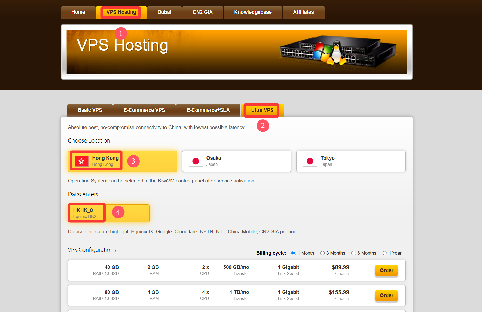
Task: Switch to the E-Commerce VPS tab
Action: point(144,110)
